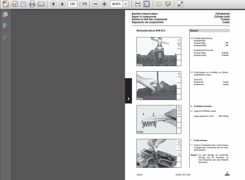Go to next page arrow
245x180 pixels.
click(62, 4)
